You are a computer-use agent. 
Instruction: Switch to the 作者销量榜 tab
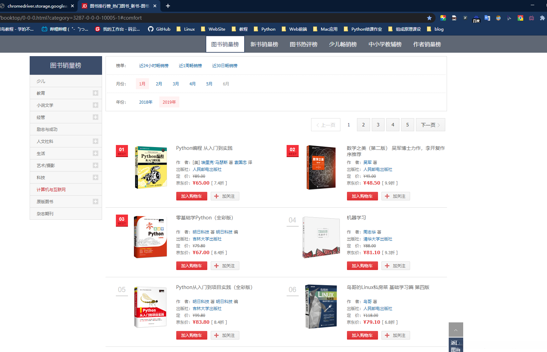427,44
